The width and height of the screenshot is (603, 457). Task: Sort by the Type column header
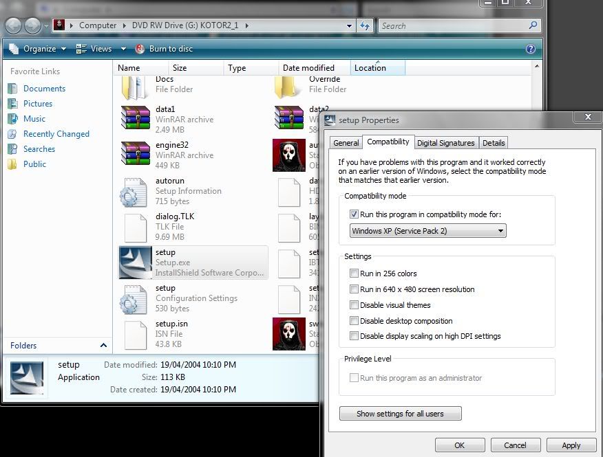251,68
